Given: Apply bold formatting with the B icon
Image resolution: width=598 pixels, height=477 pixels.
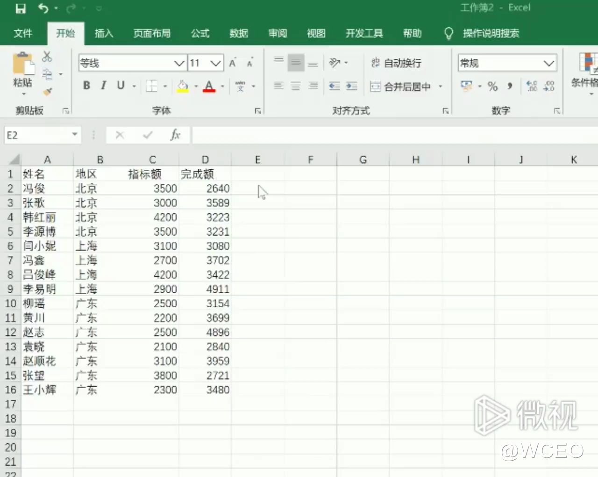Looking at the screenshot, I should [x=86, y=86].
